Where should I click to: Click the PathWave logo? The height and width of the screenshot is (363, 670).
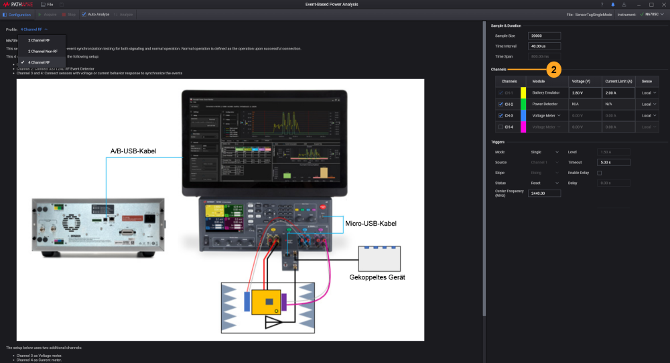pyautogui.click(x=19, y=4)
